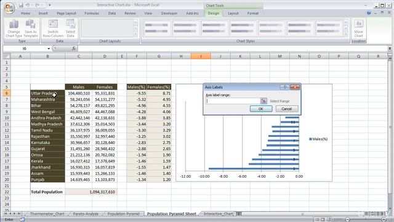Click the Excel Help icon
394x222 pixels.
point(369,13)
